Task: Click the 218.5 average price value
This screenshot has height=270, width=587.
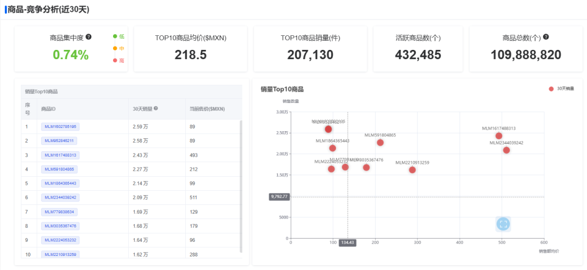Action: pos(191,55)
